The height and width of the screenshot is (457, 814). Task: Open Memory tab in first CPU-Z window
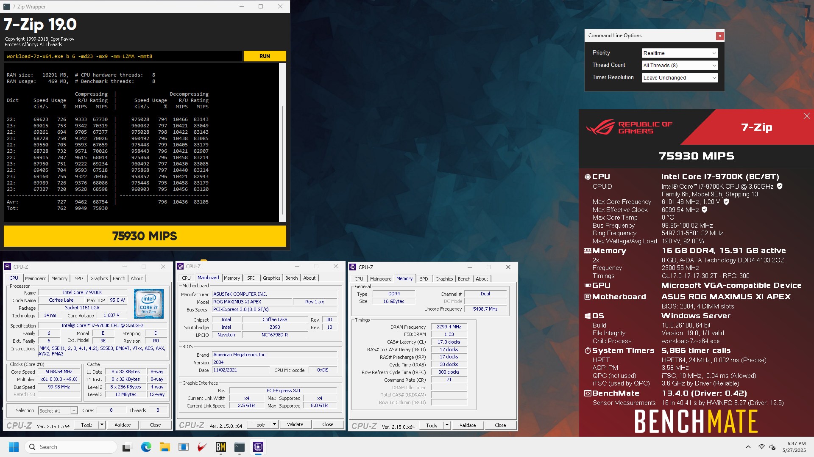(x=59, y=278)
